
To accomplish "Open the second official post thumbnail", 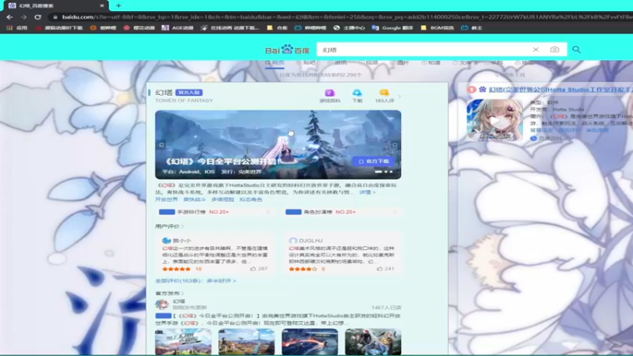I will pyautogui.click(x=247, y=342).
